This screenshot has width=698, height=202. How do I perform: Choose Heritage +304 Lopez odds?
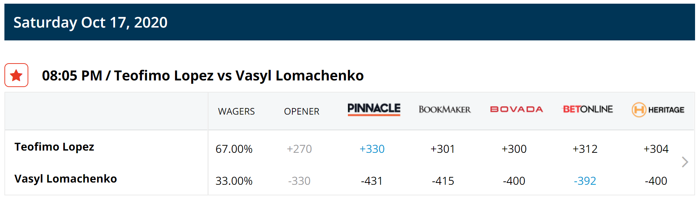(x=656, y=149)
